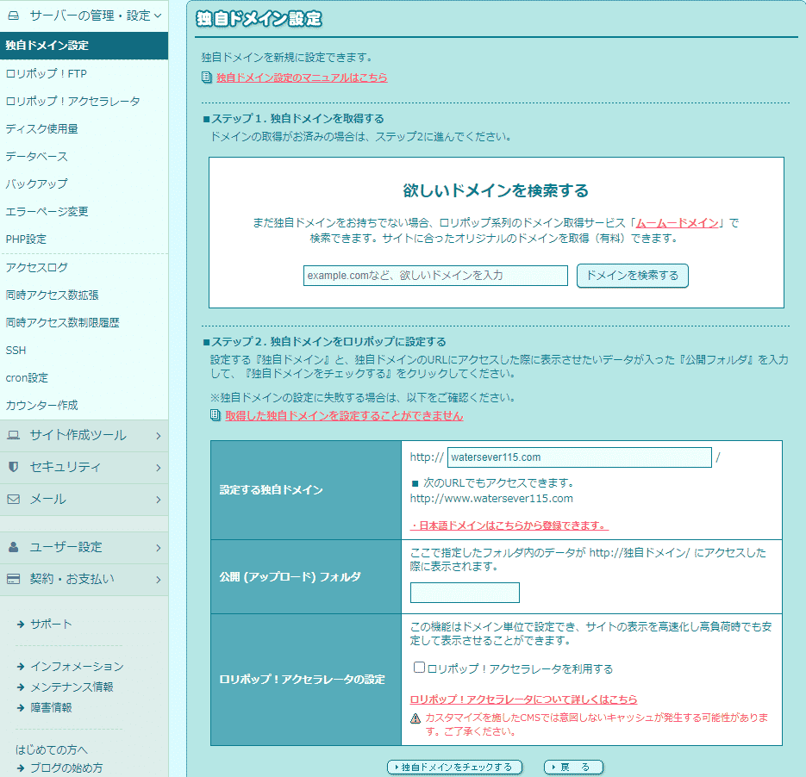Click the shield icon beside セキュリティ
Viewport: 806px width, 777px height.
tap(14, 467)
